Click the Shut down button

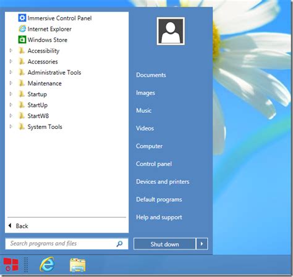164,244
